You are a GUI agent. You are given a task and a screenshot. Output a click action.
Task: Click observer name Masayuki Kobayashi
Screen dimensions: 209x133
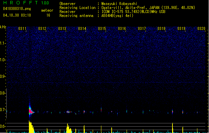[x=119, y=4]
